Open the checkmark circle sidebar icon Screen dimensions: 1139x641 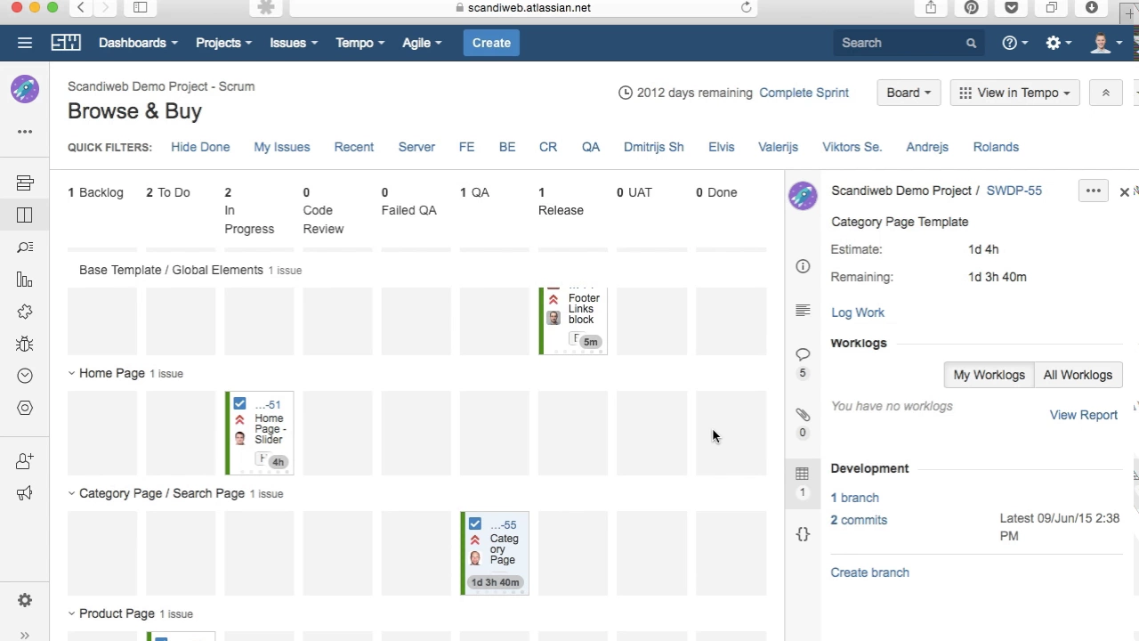[x=25, y=376]
